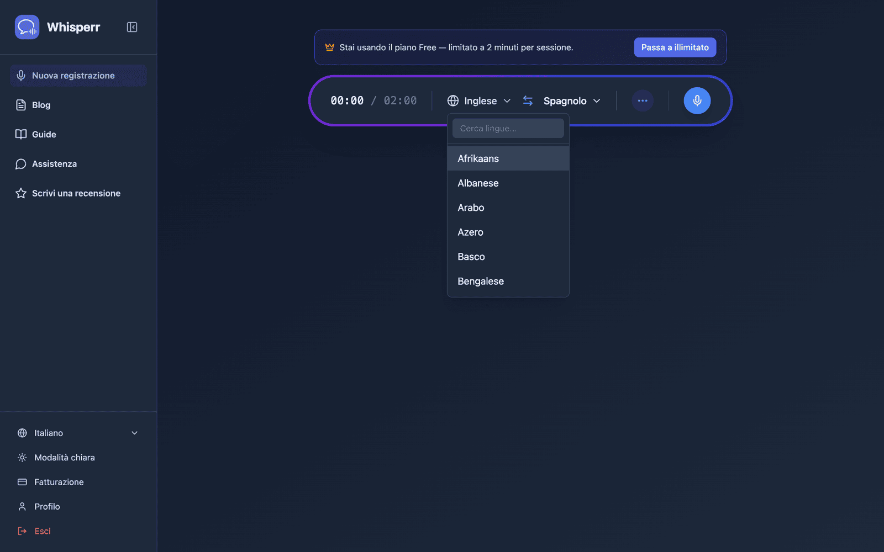The width and height of the screenshot is (884, 552).
Task: Click the logout arrow icon beside Esci
Action: (x=22, y=531)
